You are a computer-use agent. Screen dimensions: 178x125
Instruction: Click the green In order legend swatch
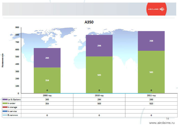pyautogui.click(x=5, y=103)
